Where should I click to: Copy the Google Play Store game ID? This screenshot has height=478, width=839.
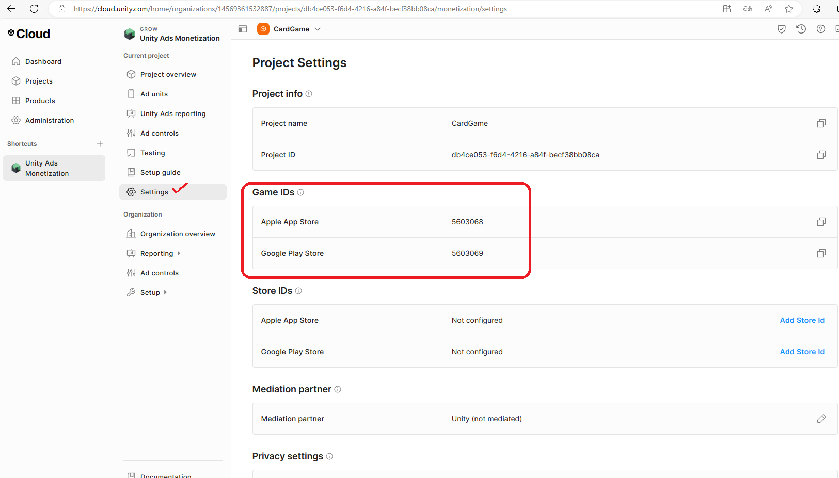[821, 253]
